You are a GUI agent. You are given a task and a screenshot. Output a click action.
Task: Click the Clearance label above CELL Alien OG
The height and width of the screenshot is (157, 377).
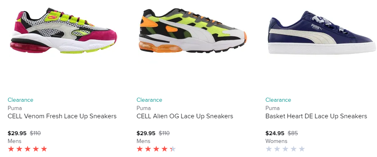click(149, 100)
